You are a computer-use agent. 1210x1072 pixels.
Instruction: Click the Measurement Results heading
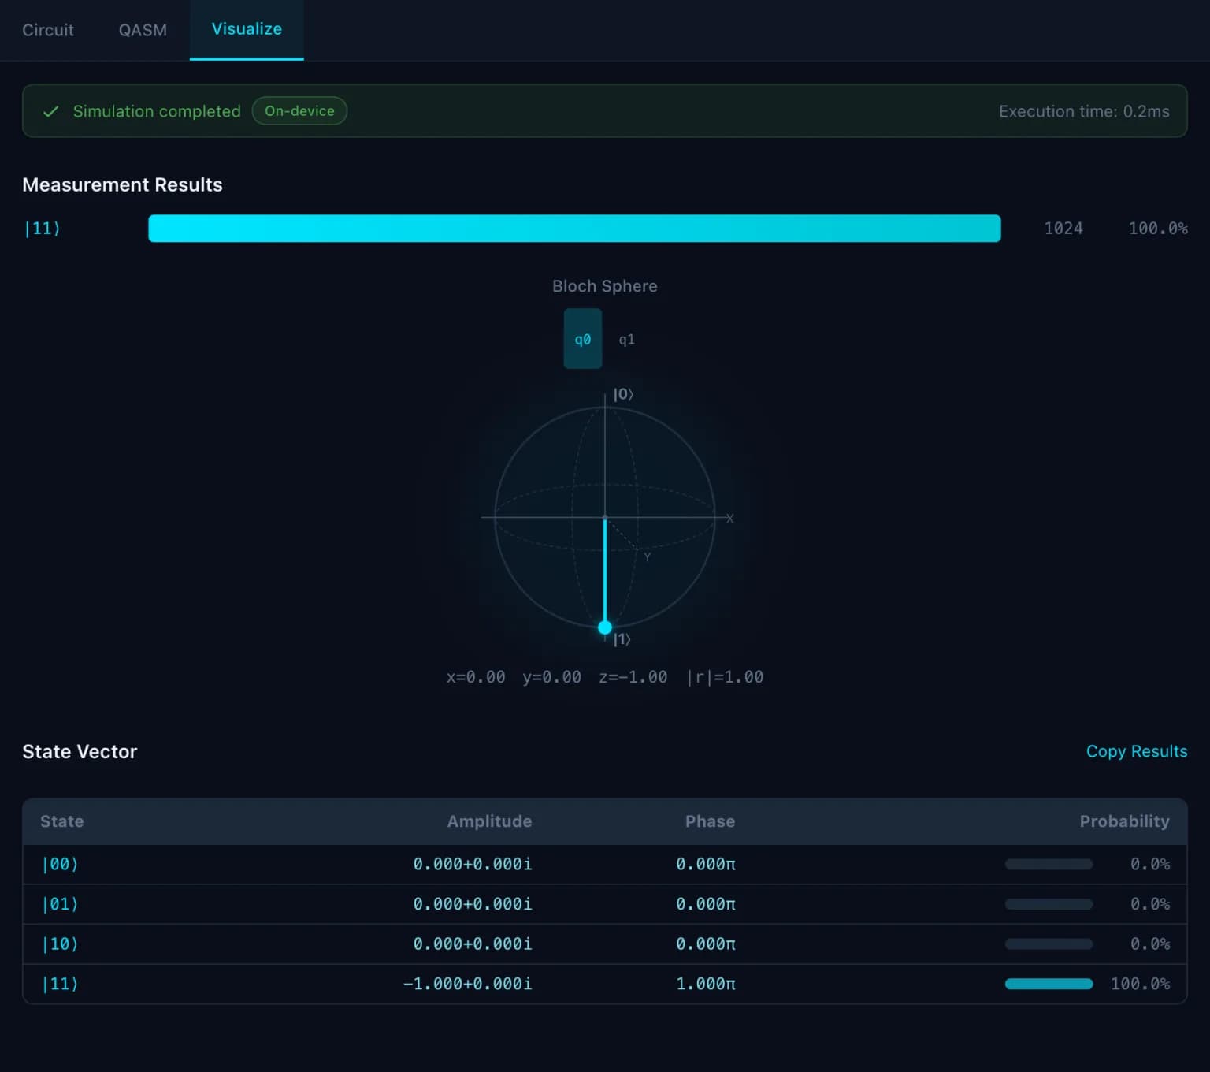tap(122, 184)
